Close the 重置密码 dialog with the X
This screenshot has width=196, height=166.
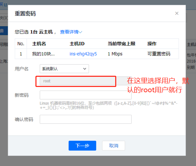177,13
